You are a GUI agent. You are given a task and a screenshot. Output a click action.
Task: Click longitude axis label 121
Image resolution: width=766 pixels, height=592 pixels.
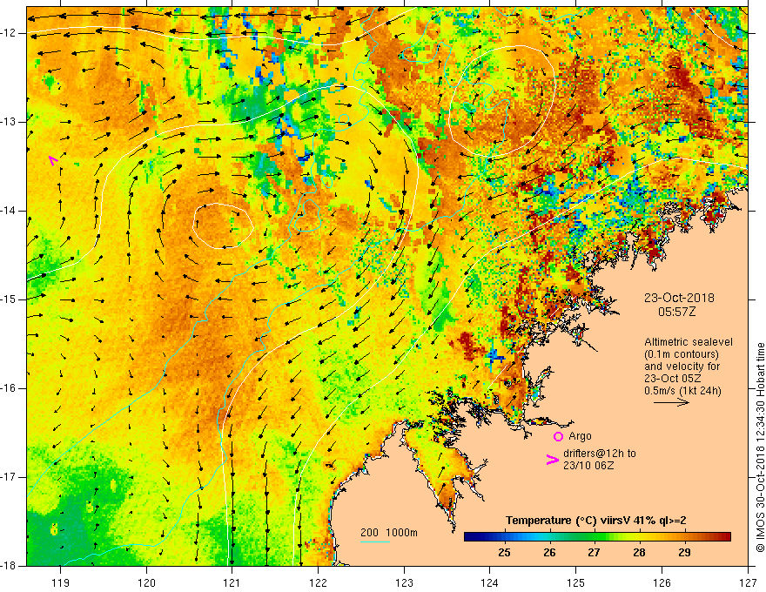point(232,582)
